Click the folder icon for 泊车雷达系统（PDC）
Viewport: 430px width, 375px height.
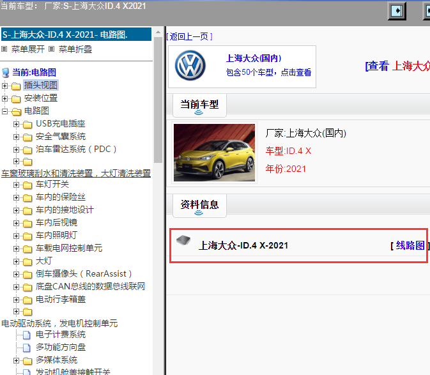(27, 149)
